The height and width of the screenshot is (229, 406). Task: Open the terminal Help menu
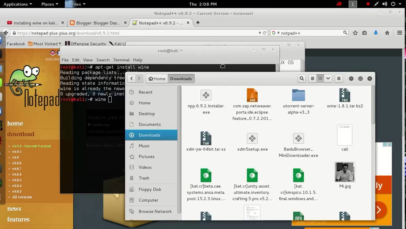tap(137, 60)
